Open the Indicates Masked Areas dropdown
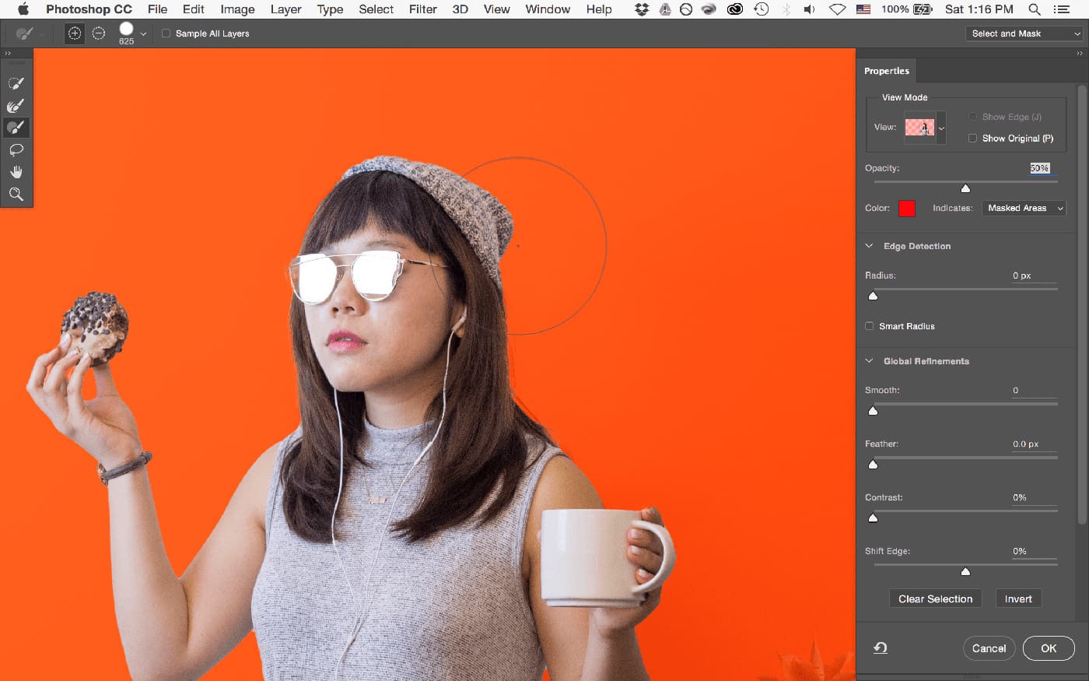Screen dimensions: 1089x681 [x=1024, y=208]
